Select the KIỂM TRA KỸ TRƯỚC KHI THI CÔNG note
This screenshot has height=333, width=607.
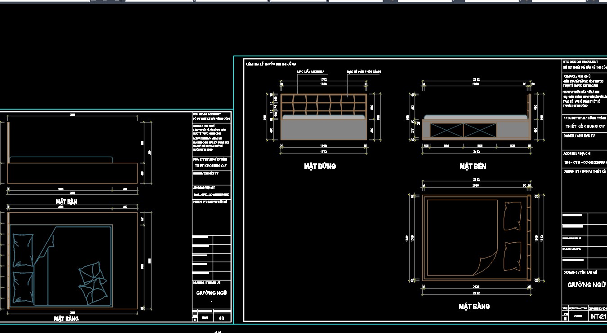tap(271, 64)
